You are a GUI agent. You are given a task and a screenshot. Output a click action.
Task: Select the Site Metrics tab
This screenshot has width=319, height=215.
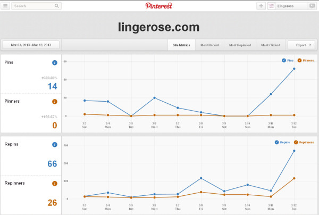(181, 45)
